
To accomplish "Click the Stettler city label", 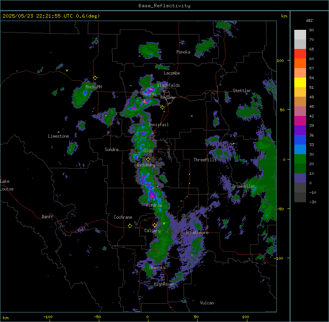I will point(242,91).
